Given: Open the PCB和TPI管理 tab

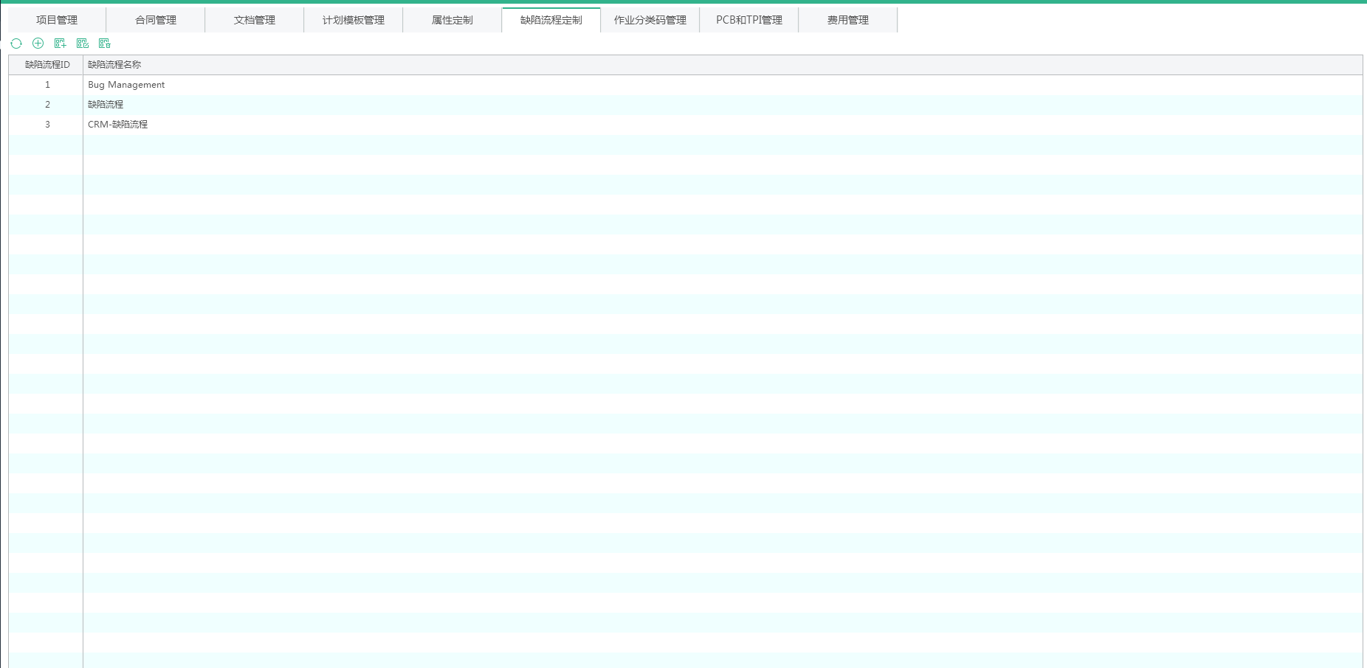Looking at the screenshot, I should tap(749, 20).
